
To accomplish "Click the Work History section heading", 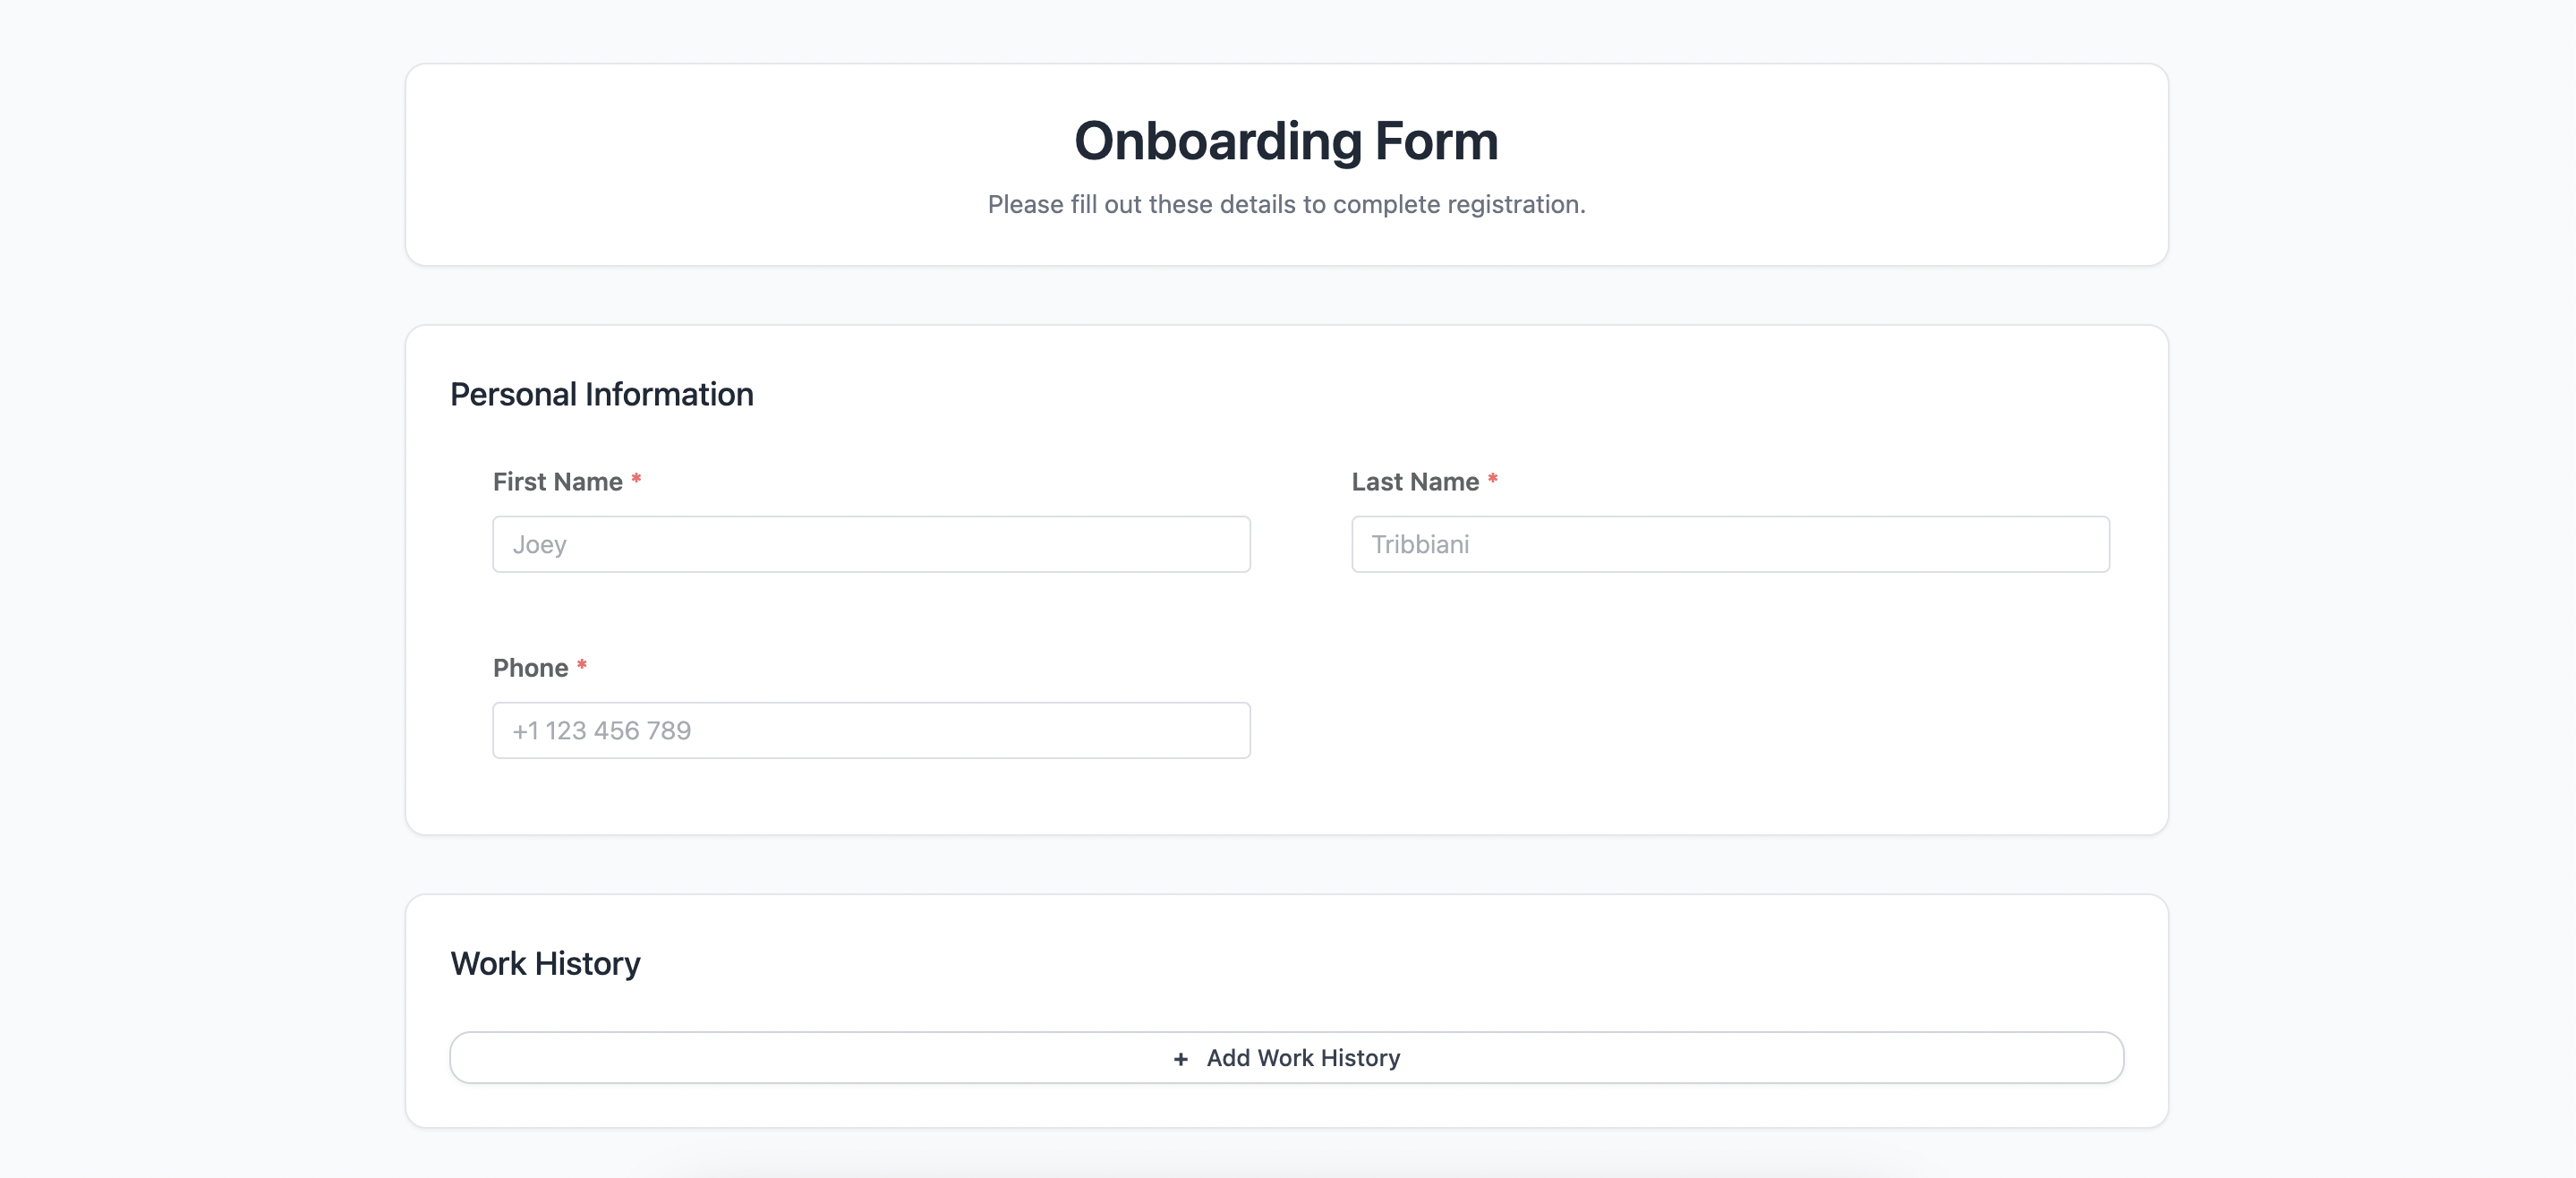I will (x=545, y=963).
